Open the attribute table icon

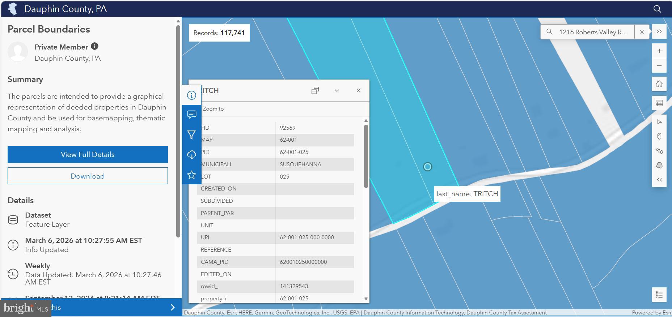(x=659, y=103)
